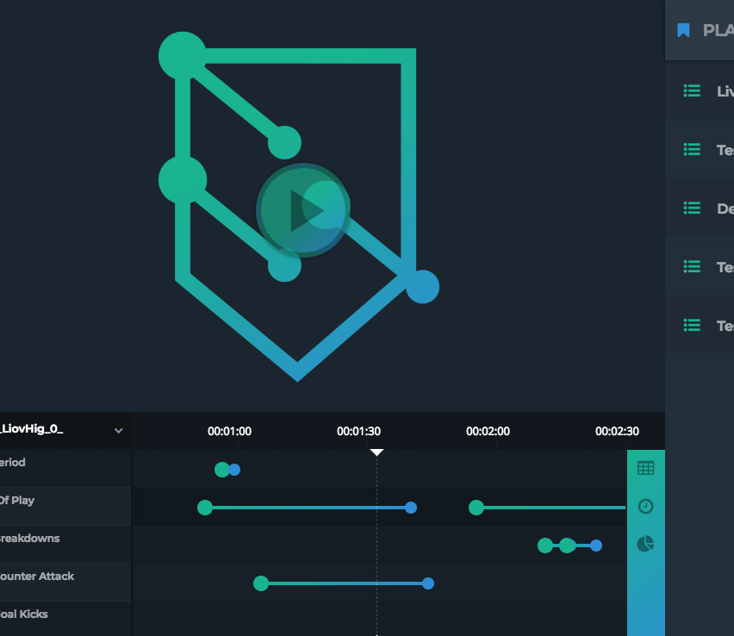This screenshot has height=636, width=734.
Task: Select the Breakdowns row label
Action: 29,539
